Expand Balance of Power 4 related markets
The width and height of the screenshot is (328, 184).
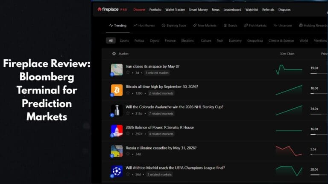161,134
